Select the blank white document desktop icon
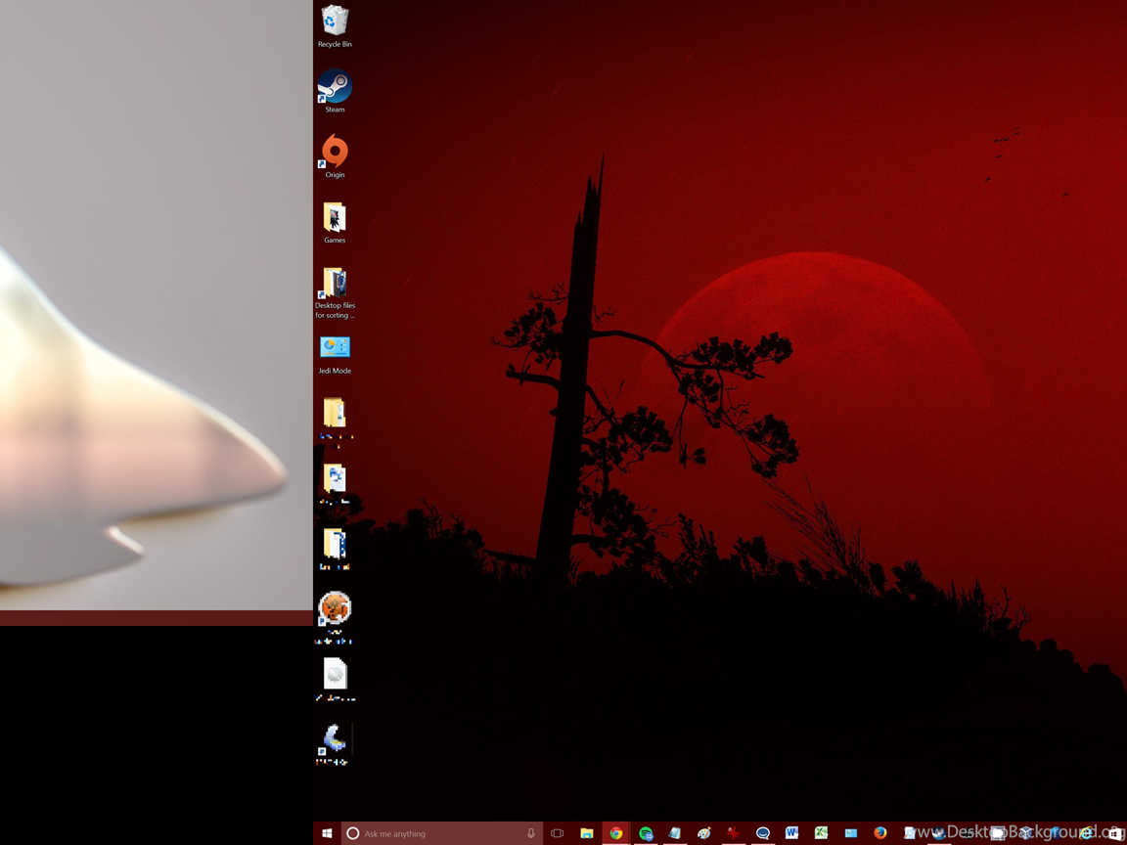The image size is (1127, 845). pyautogui.click(x=335, y=674)
